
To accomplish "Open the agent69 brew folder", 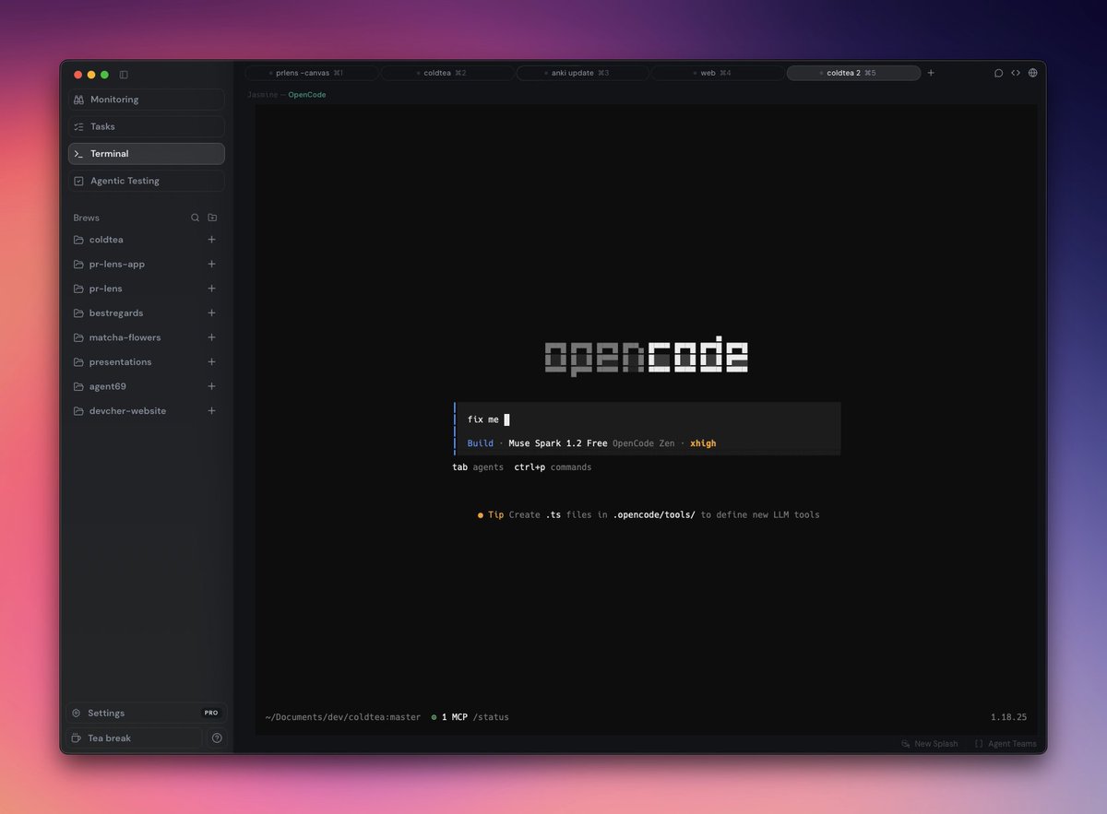I will pos(108,386).
